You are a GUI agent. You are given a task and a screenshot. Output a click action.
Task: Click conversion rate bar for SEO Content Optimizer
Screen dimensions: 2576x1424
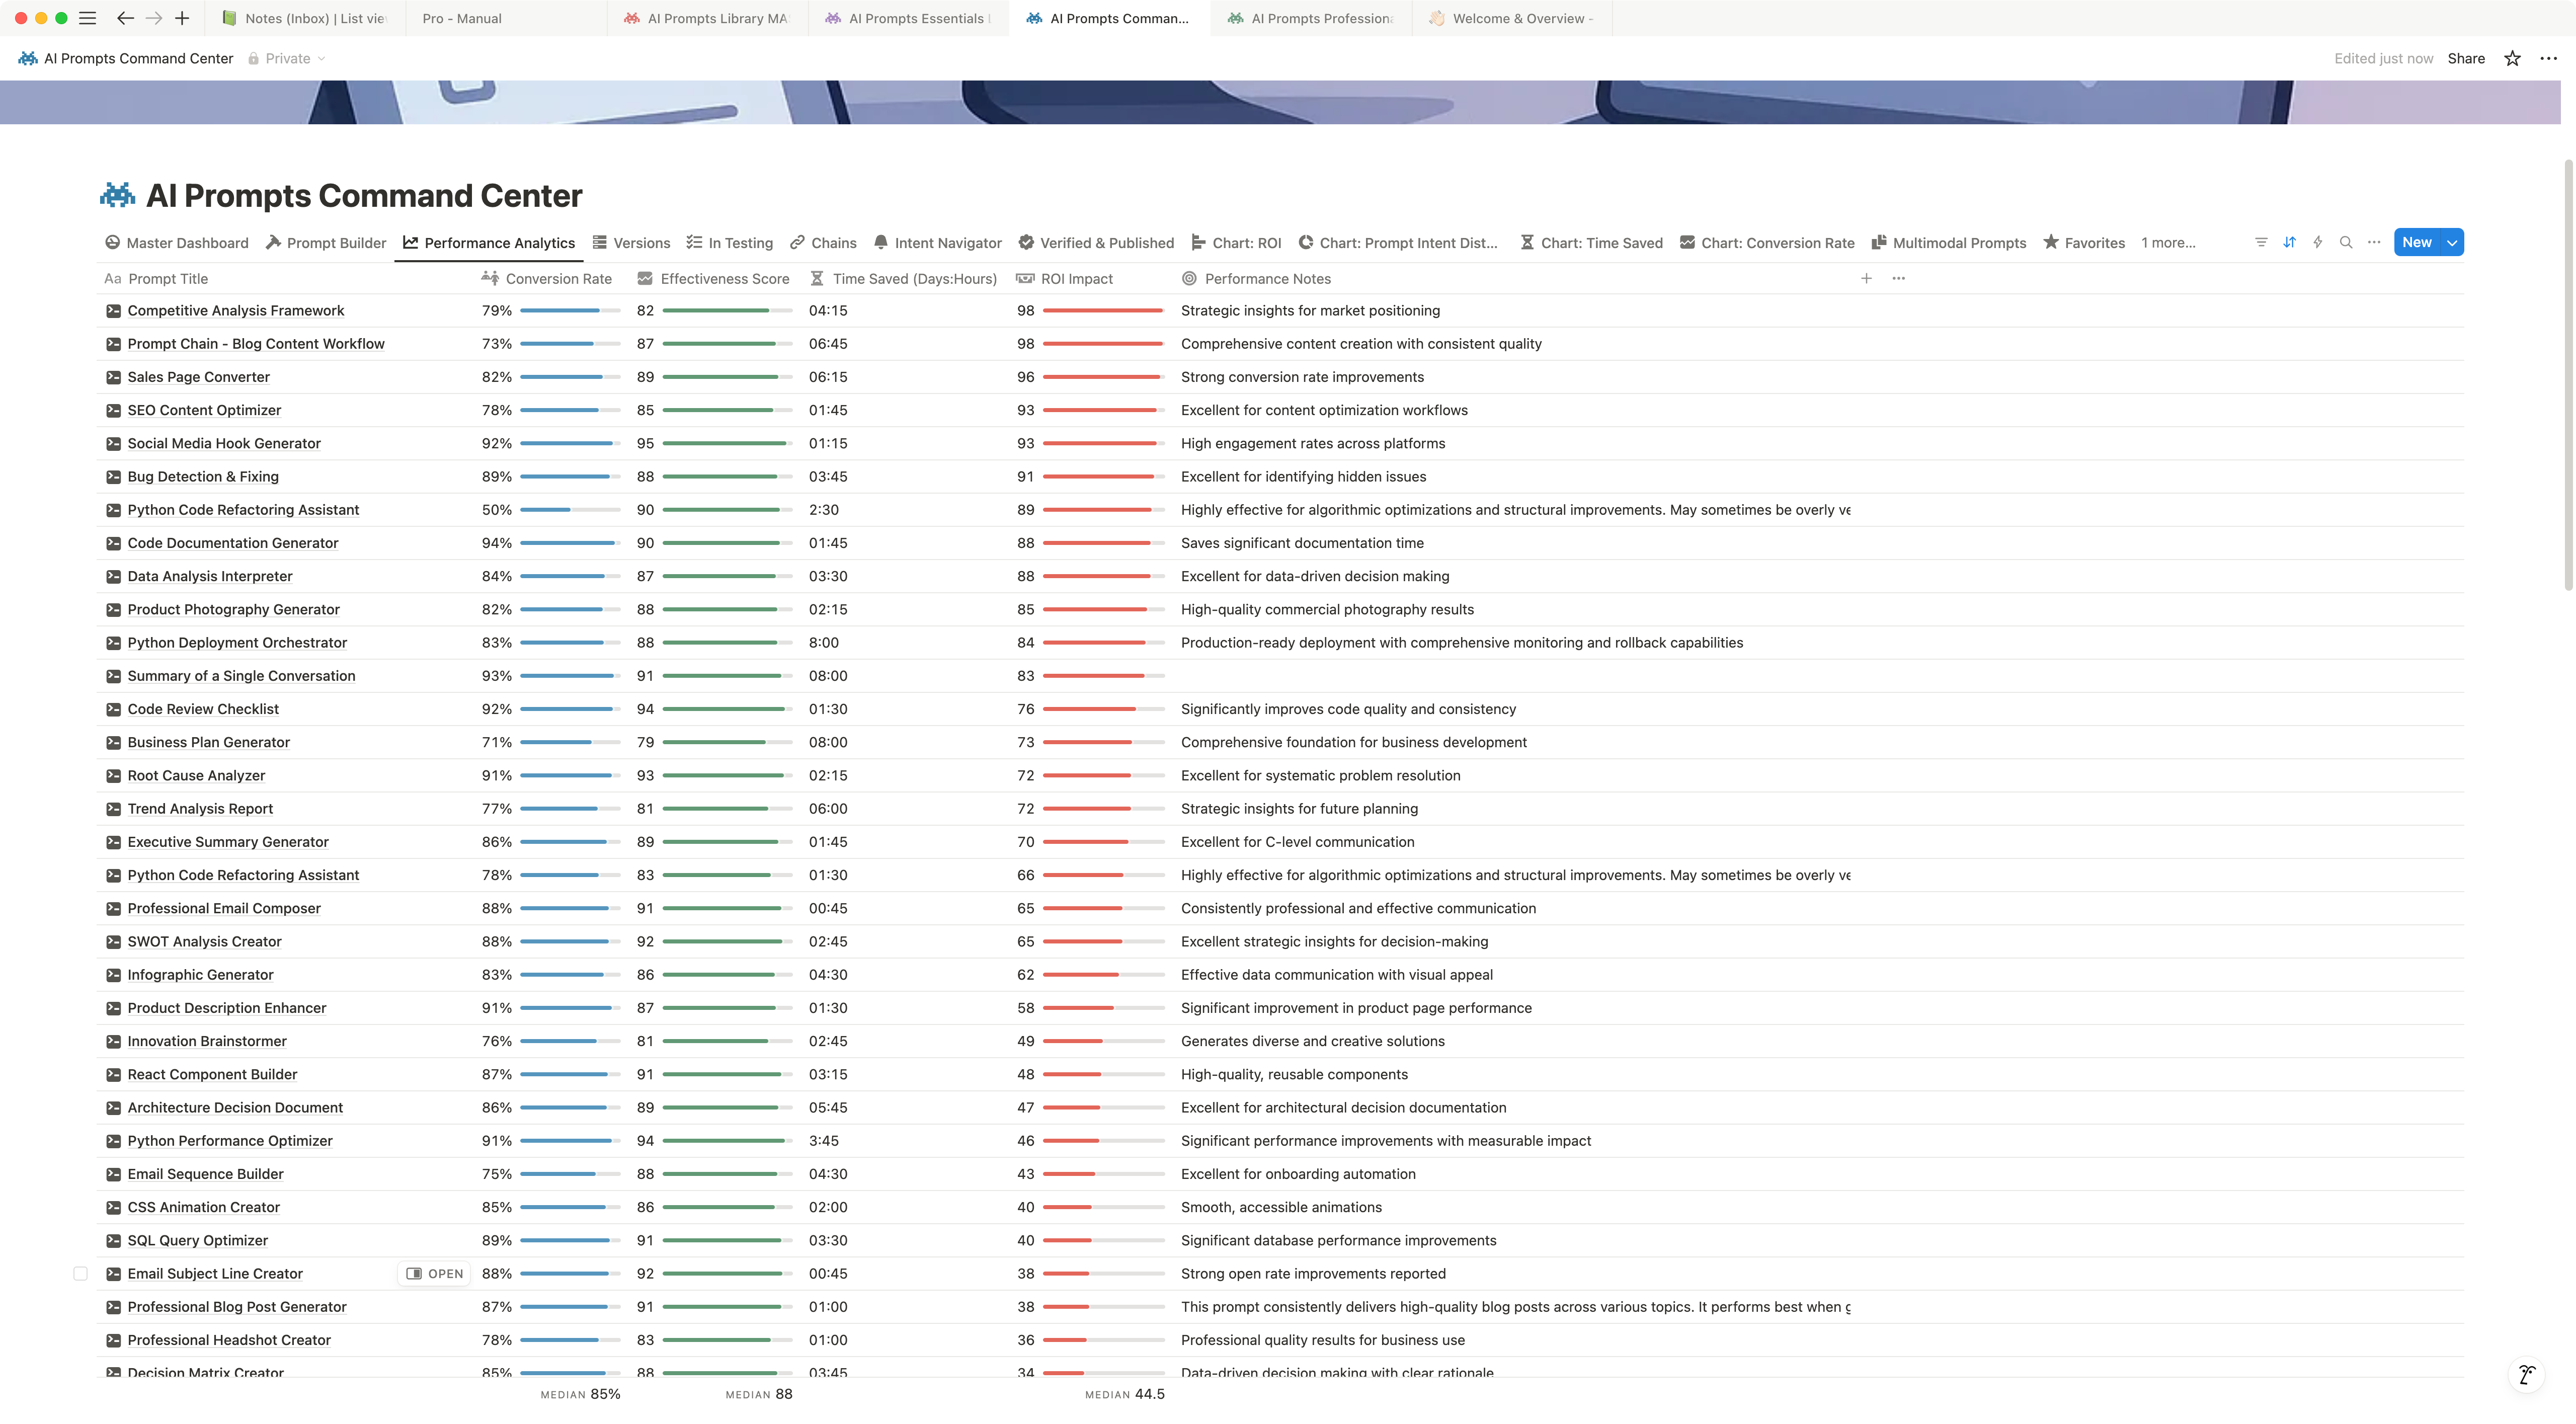click(x=570, y=410)
